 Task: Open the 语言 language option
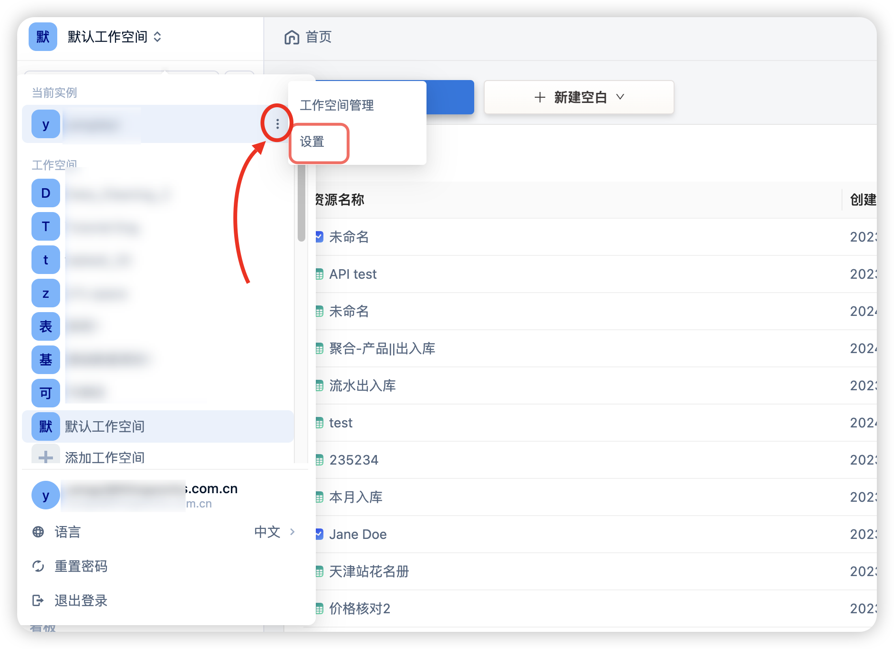pyautogui.click(x=68, y=532)
